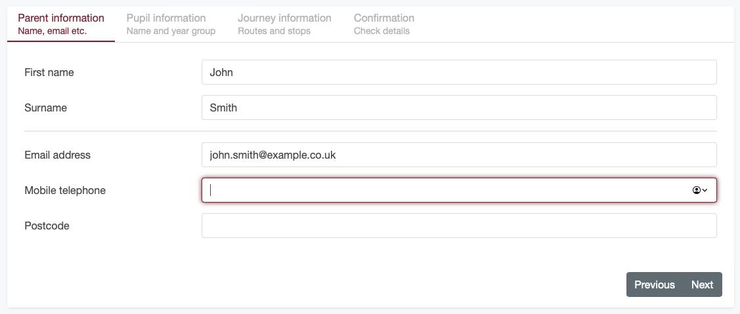Click the 'Routes and stops' subtitle text
Screen dimensions: 740x314
pos(274,31)
